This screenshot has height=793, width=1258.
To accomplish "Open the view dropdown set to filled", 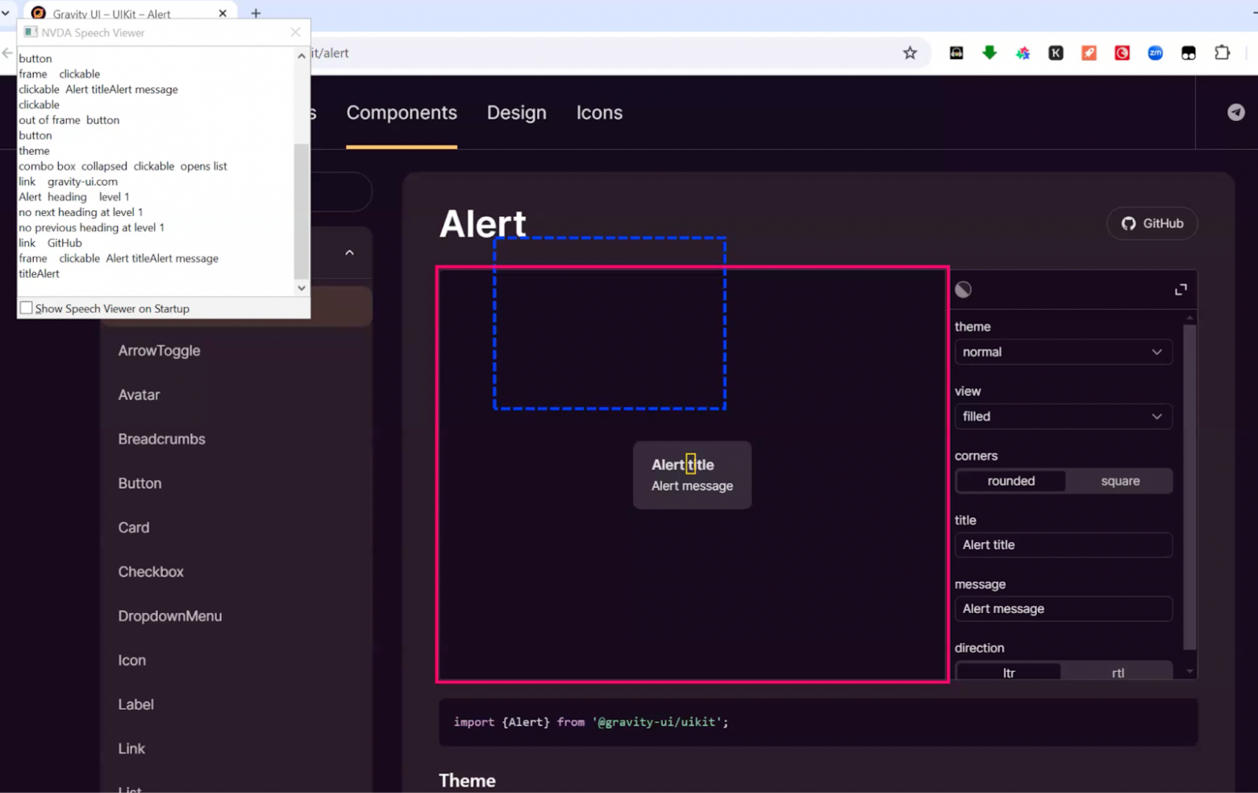I will [1063, 416].
